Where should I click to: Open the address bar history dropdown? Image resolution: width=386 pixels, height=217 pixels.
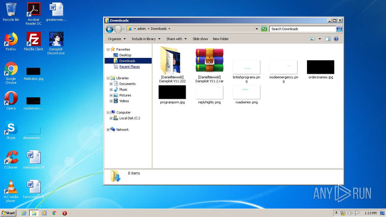click(257, 29)
